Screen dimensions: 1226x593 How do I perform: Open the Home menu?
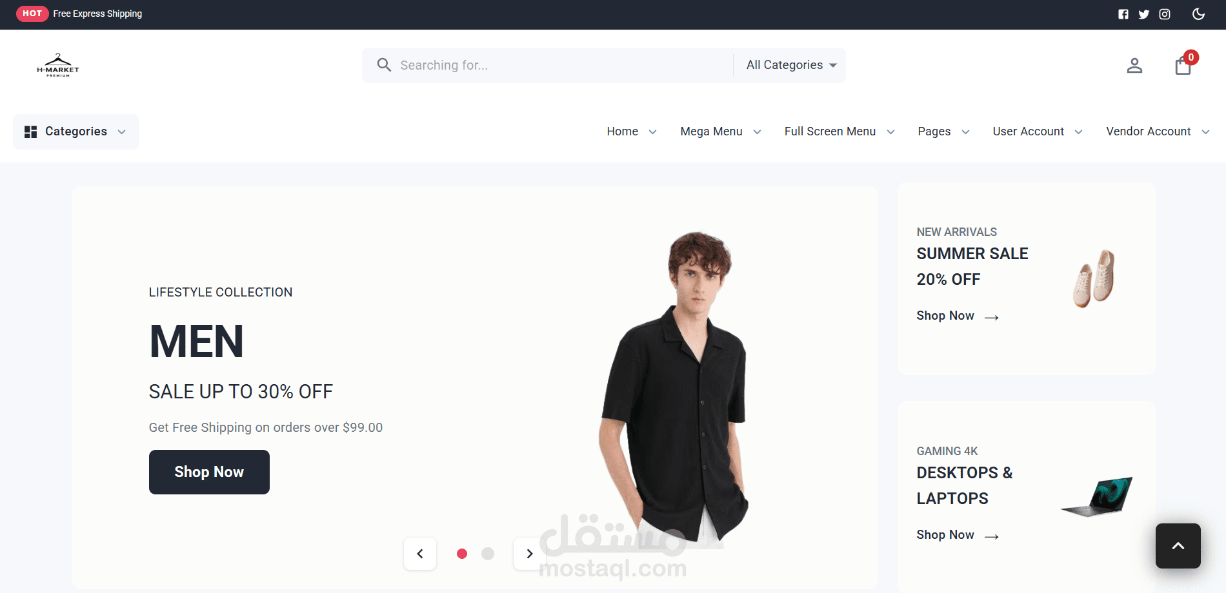pyautogui.click(x=632, y=131)
